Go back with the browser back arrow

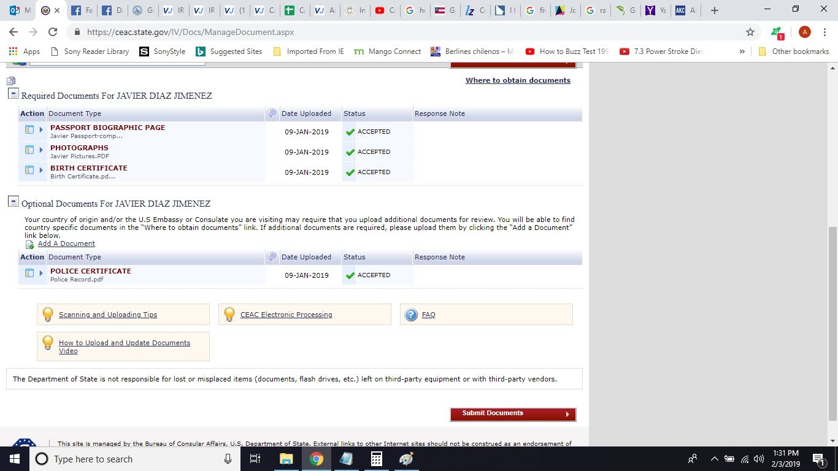point(13,32)
